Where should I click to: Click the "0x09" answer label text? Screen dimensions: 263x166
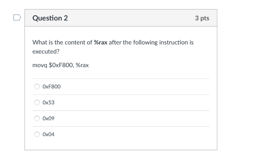[49, 118]
